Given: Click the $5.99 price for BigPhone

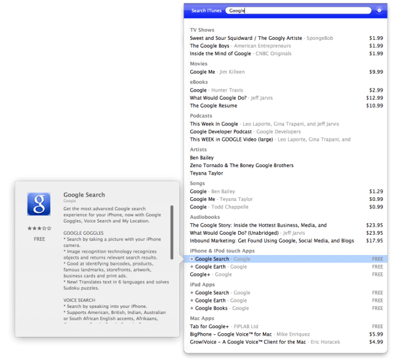Looking at the screenshot, I should [376, 334].
